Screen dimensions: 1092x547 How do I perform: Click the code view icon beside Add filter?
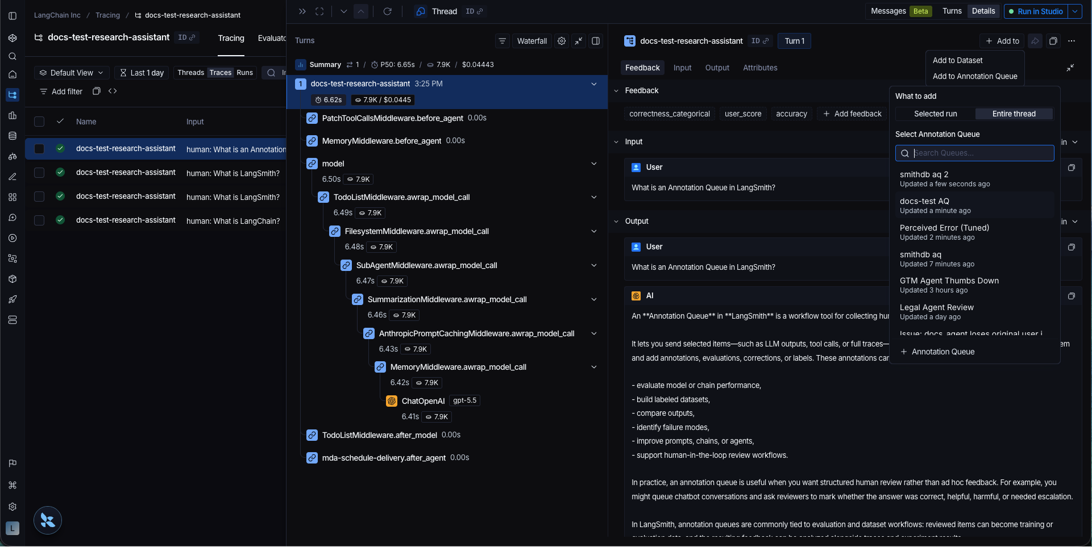113,91
